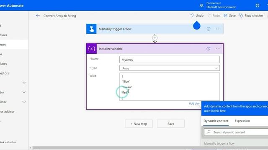Switch to the Expression tab

pyautogui.click(x=242, y=121)
